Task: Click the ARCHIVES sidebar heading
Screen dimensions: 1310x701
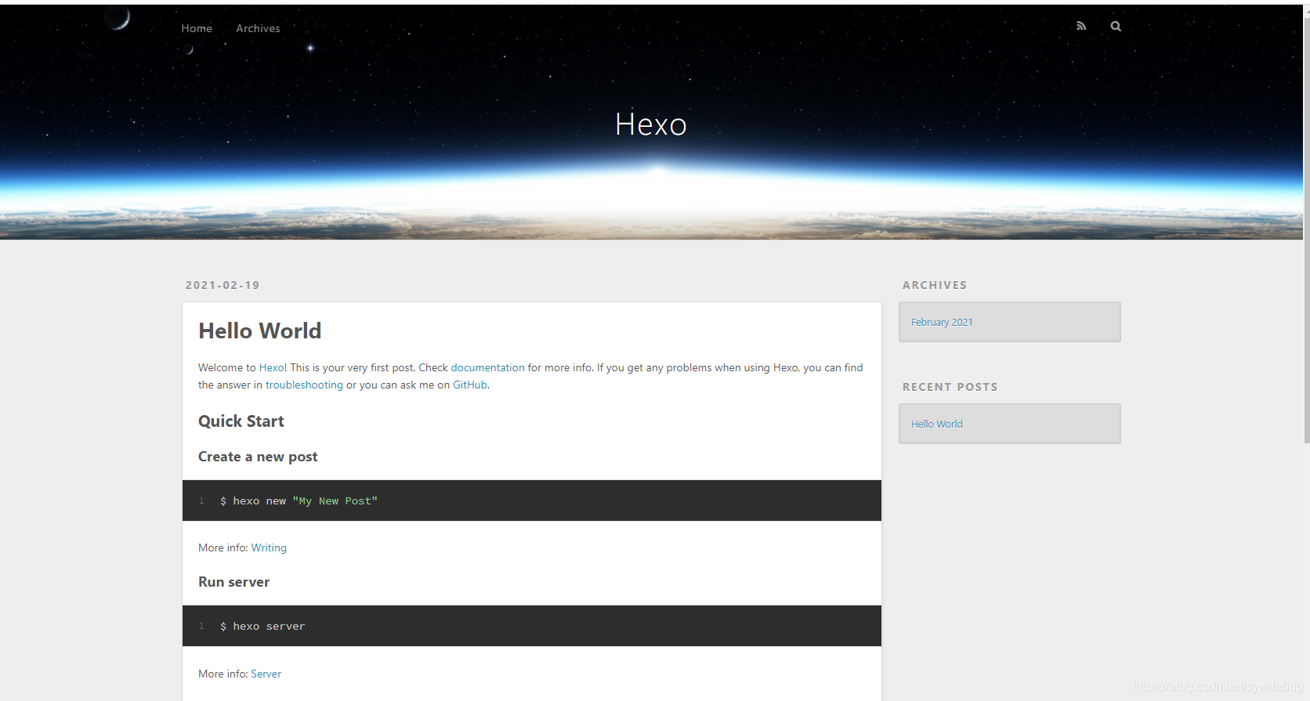Action: click(935, 285)
